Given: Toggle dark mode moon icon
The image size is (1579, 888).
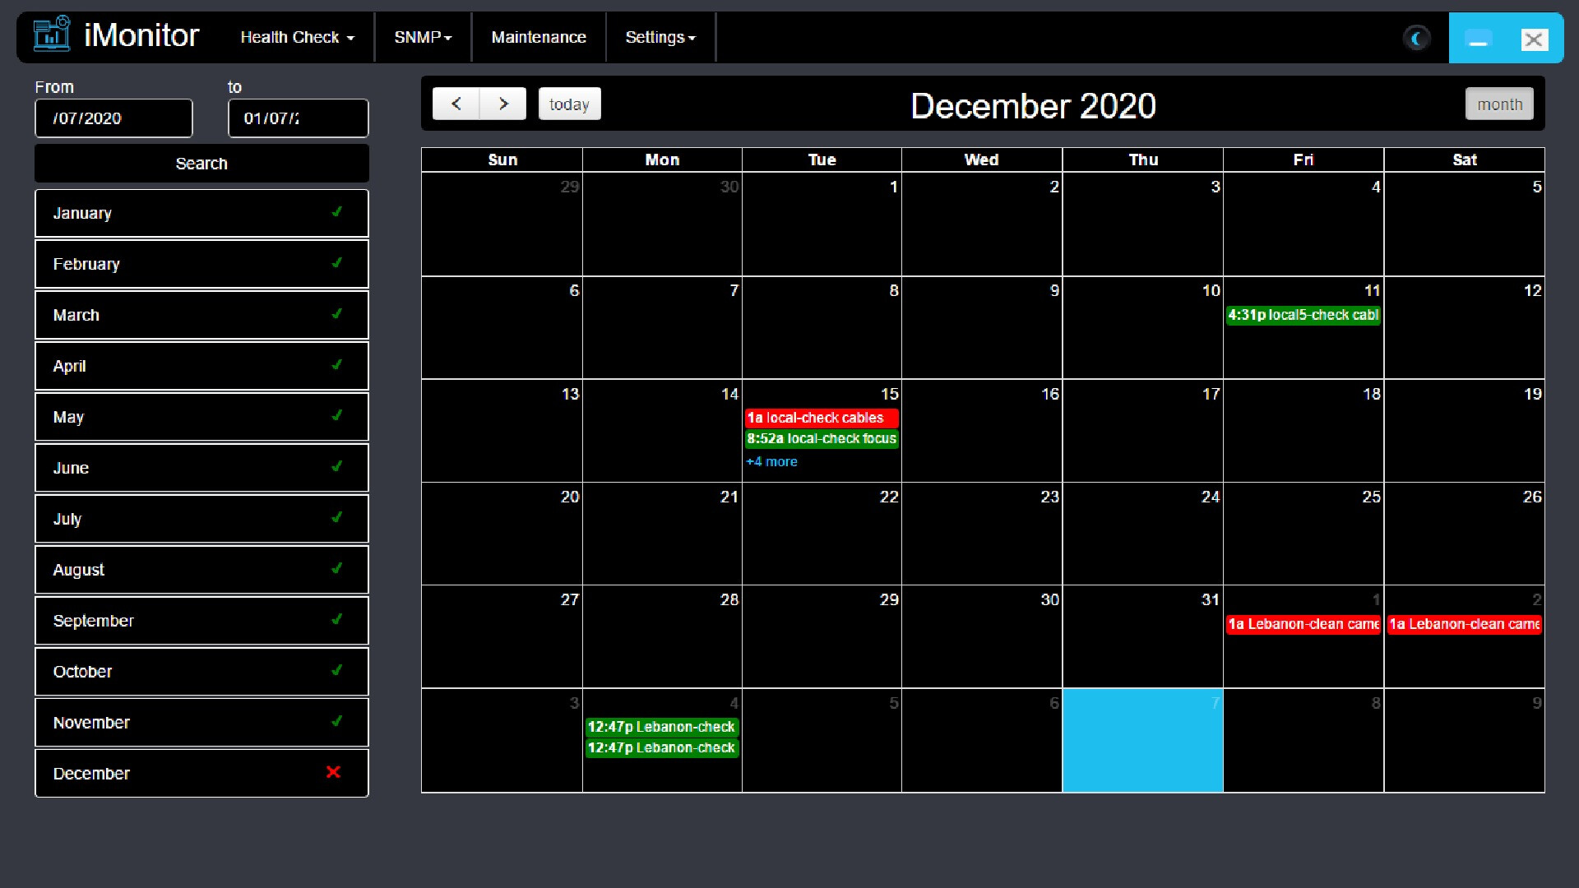Looking at the screenshot, I should point(1416,38).
